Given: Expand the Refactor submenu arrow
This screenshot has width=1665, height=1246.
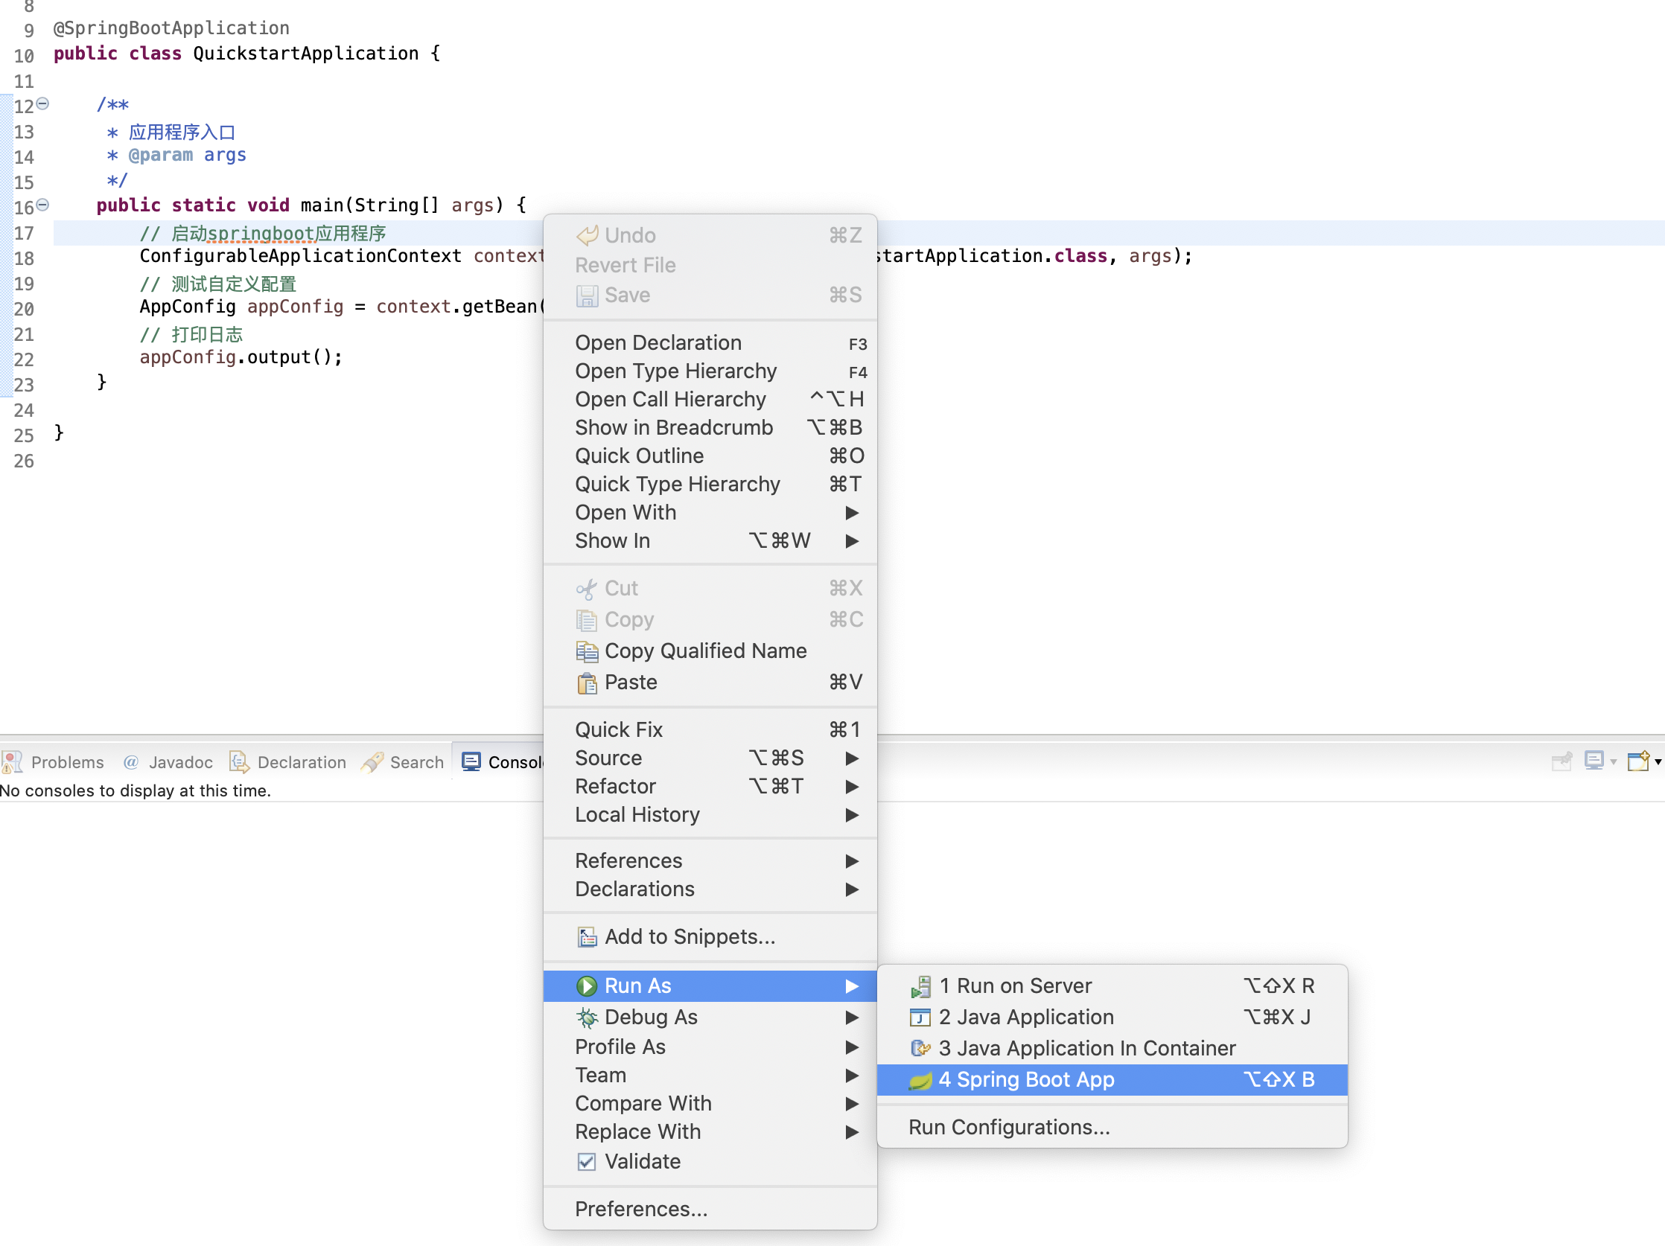Looking at the screenshot, I should click(851, 787).
